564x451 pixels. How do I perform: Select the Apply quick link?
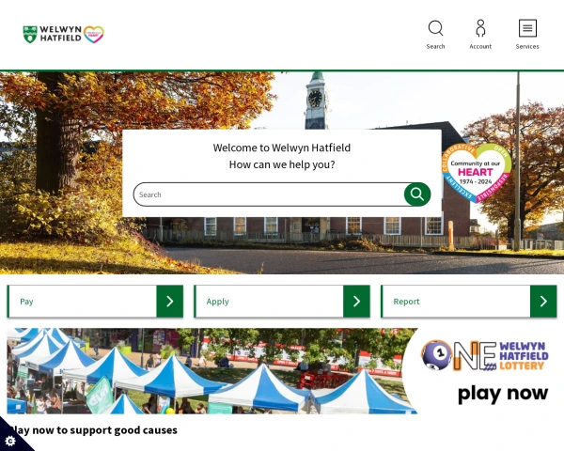218,302
